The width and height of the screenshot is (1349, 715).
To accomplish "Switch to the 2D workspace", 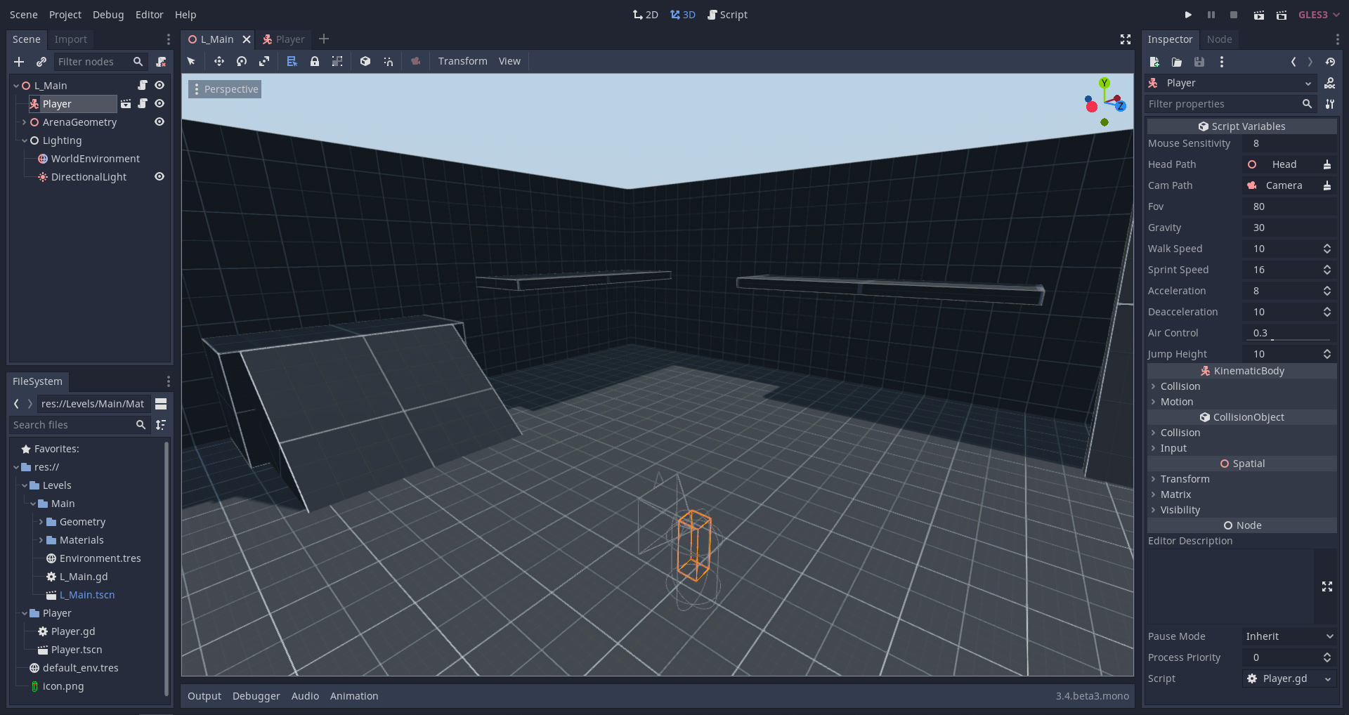I will (x=645, y=15).
